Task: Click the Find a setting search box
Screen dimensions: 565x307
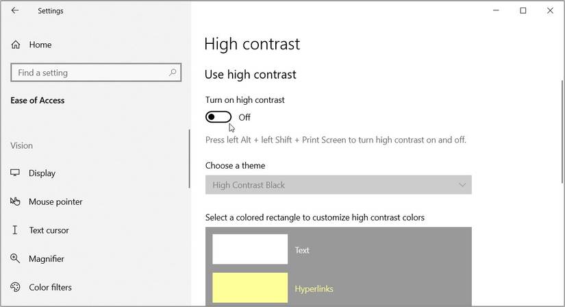Action: coord(96,73)
